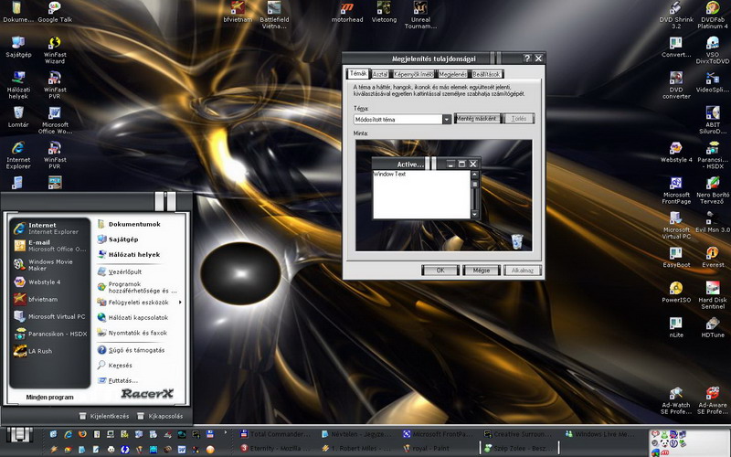Open Microsoft Virtual PC desktop icon

(676, 225)
